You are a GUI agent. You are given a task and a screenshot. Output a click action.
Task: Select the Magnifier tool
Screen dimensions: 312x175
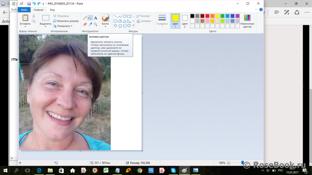point(95,24)
